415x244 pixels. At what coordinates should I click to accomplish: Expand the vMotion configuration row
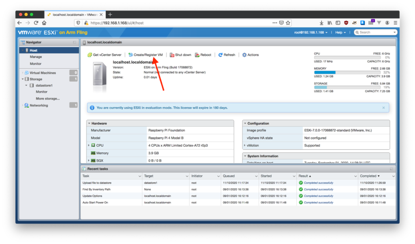coord(244,145)
